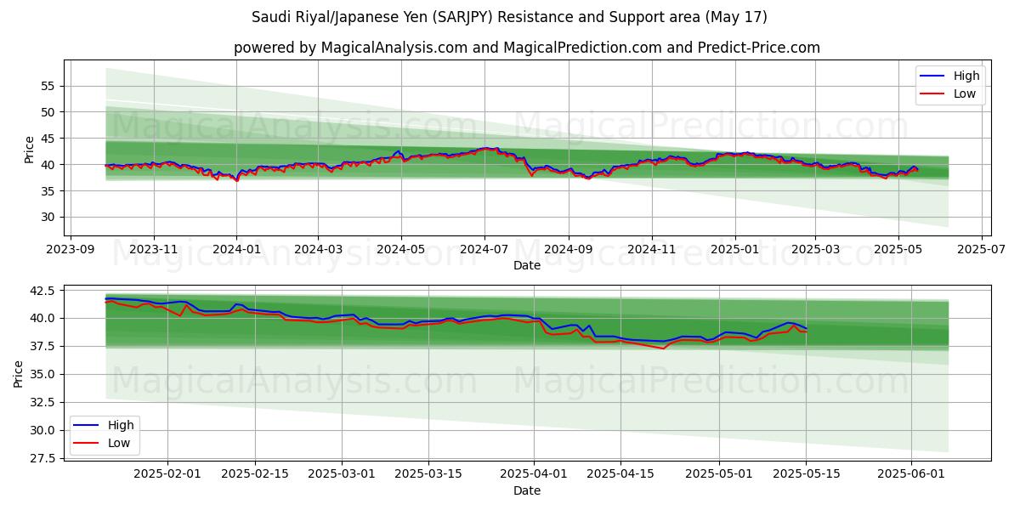Screen dimensions: 1020x510
Task: Click the 2025-01 tick label
Action: point(735,249)
